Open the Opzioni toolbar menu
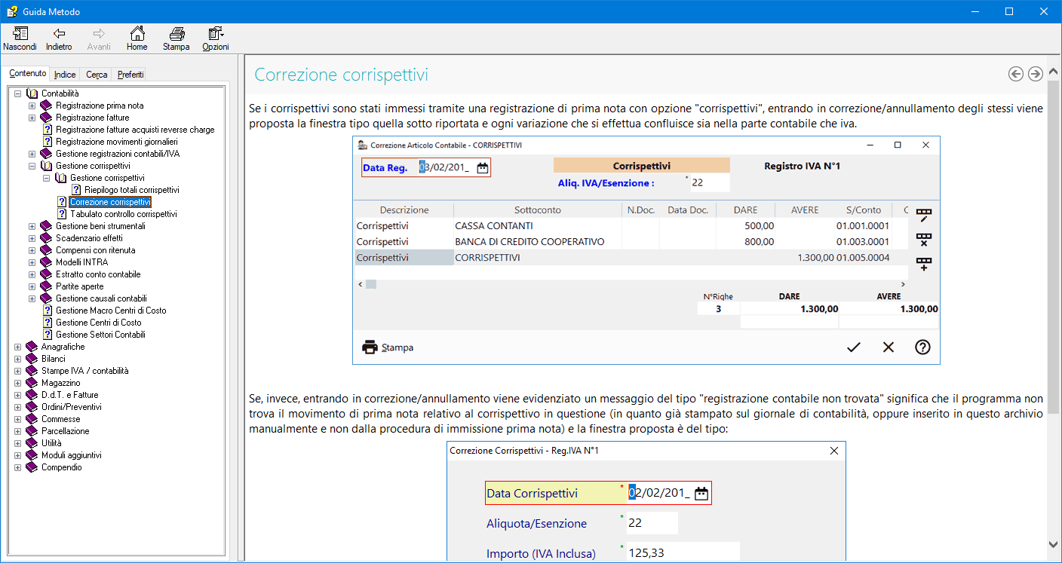Image resolution: width=1062 pixels, height=563 pixels. pos(216,38)
